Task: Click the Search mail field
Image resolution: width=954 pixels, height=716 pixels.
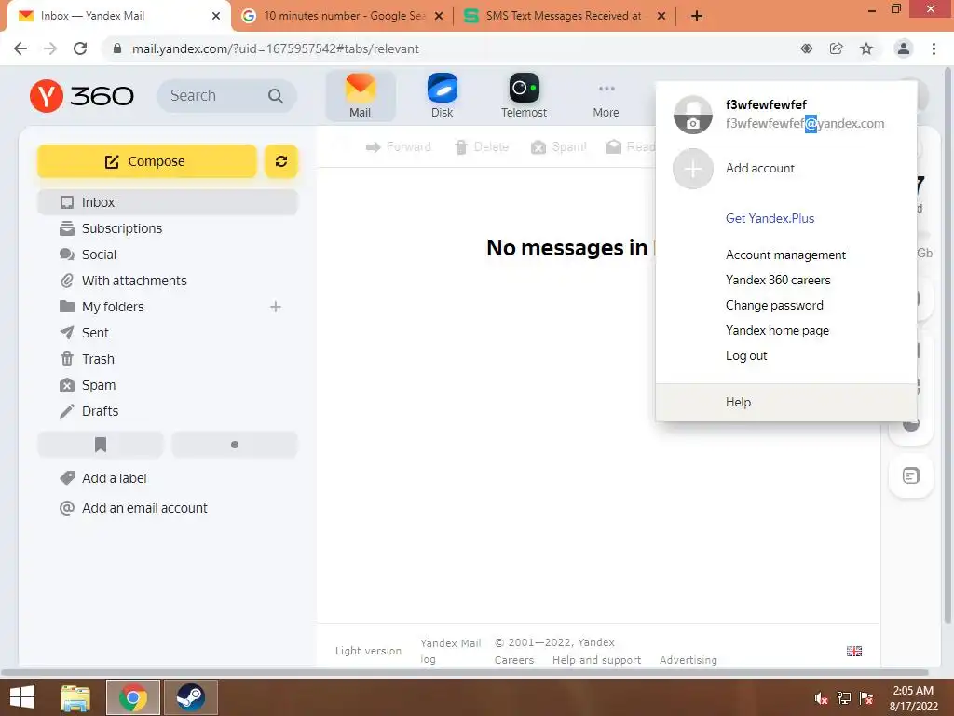Action: [226, 96]
